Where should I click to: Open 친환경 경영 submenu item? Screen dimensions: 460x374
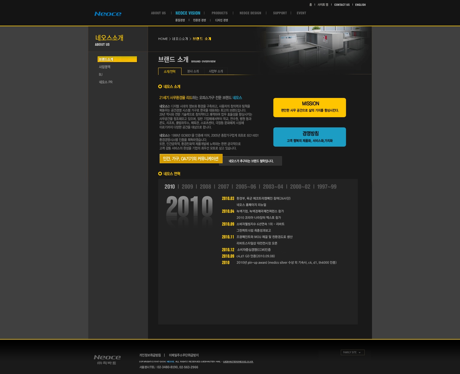click(199, 20)
